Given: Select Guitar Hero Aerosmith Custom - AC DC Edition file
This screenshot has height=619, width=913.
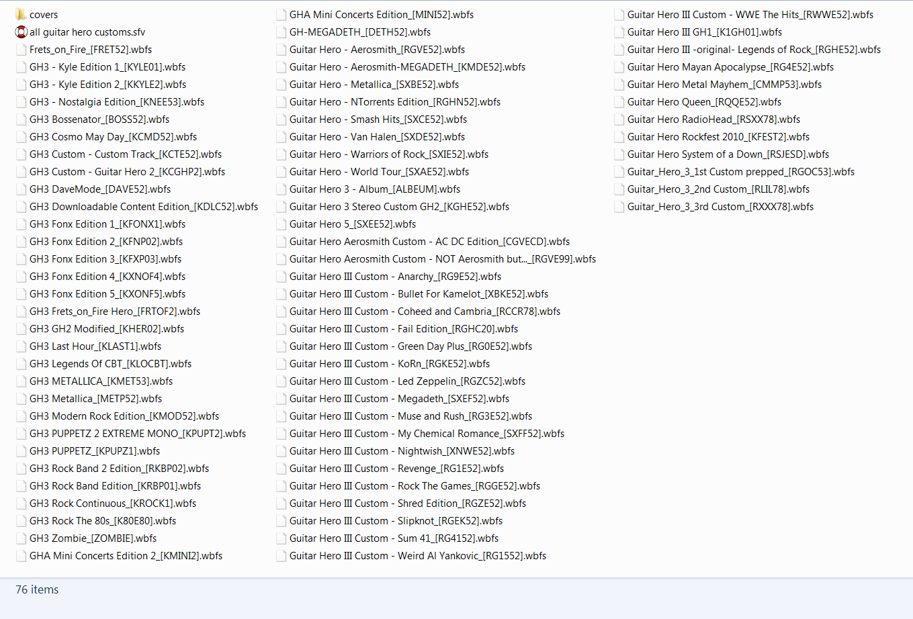Looking at the screenshot, I should 429,241.
